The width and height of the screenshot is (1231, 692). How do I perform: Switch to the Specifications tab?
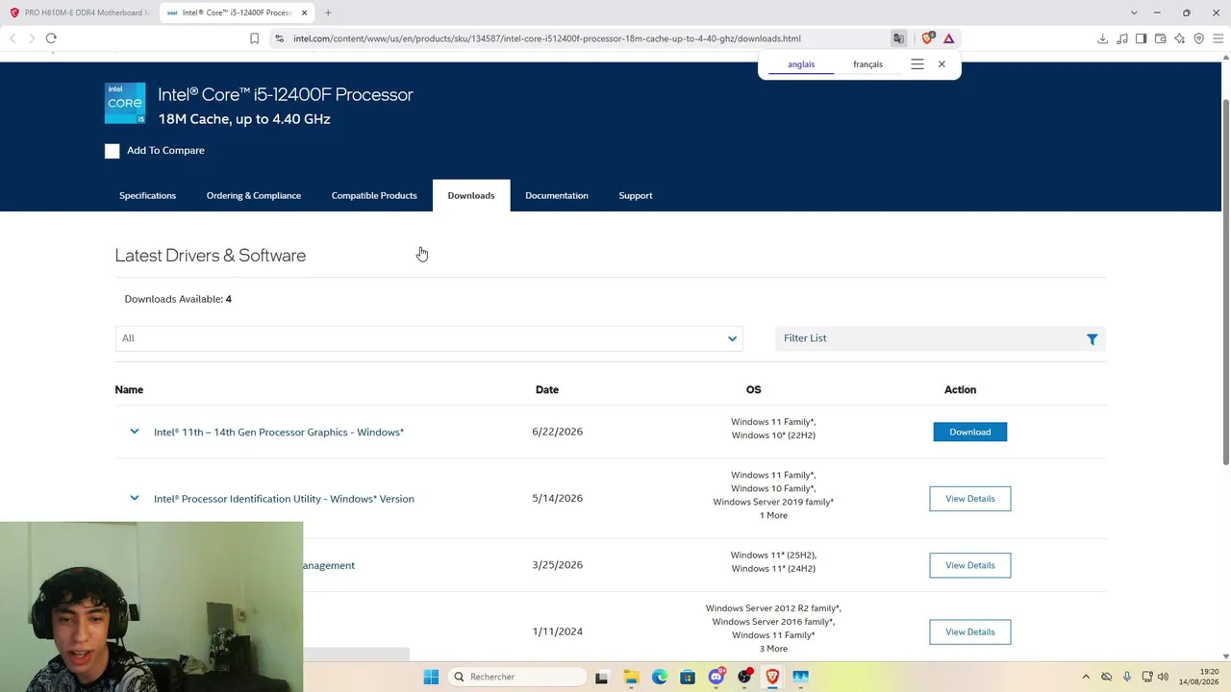[x=147, y=195]
